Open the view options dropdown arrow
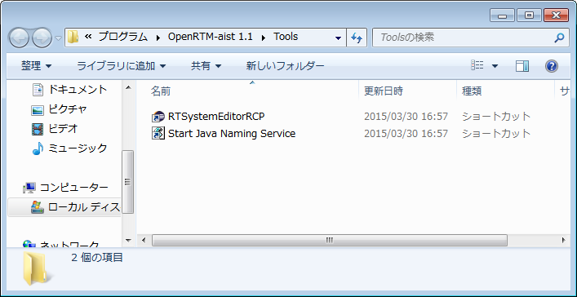This screenshot has width=577, height=297. pos(495,67)
